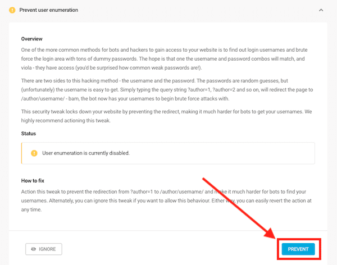Click "highly recommend actioning this tweak." line
Image resolution: width=337 pixels, height=265 pixels.
click(x=66, y=121)
